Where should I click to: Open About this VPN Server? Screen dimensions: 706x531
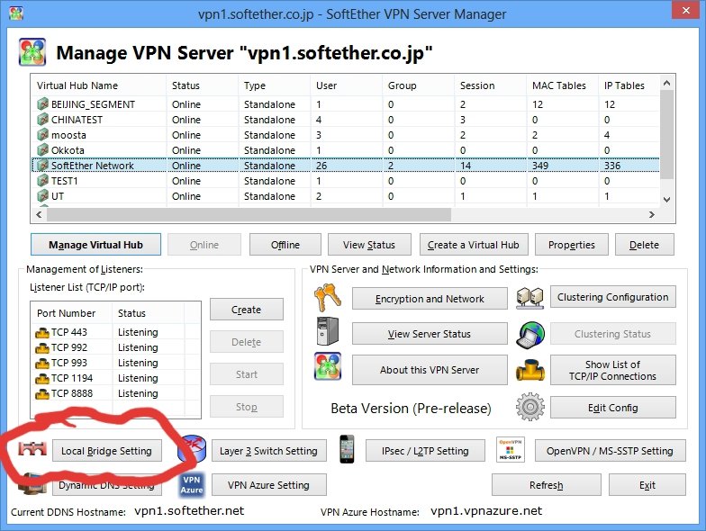coord(430,370)
